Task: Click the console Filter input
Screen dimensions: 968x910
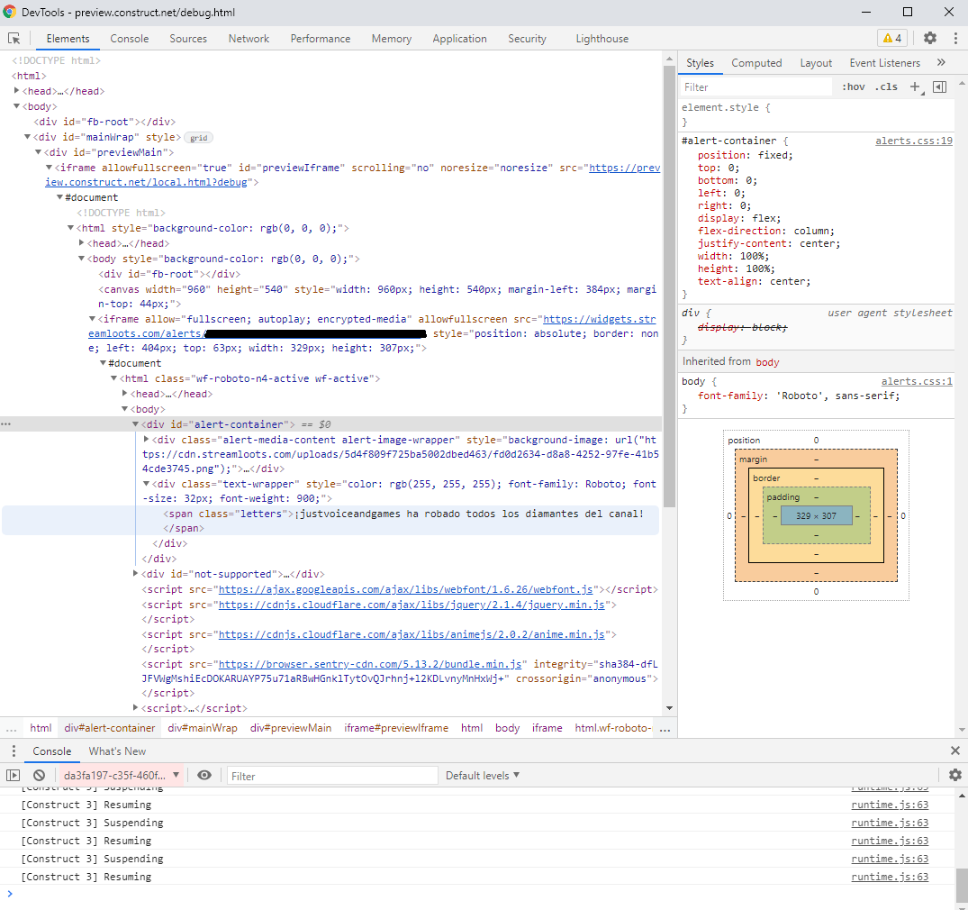Action: 331,776
